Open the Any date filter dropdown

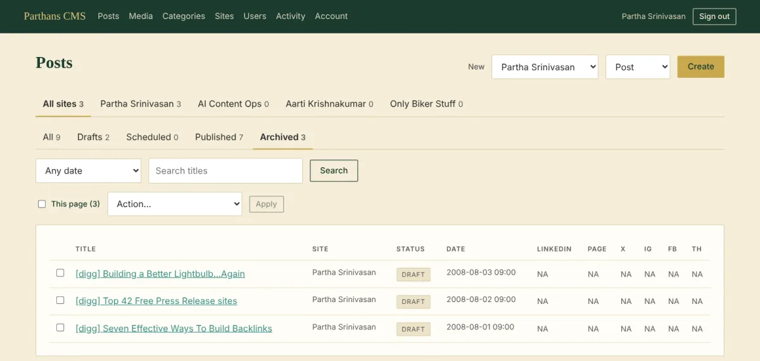[x=88, y=170]
